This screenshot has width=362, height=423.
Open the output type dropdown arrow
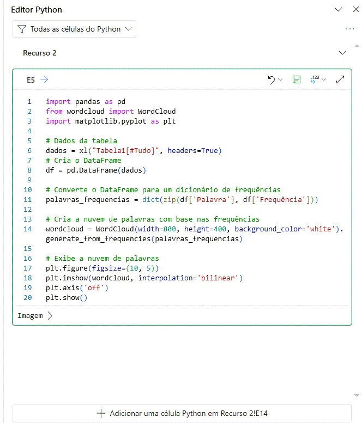[x=324, y=79]
